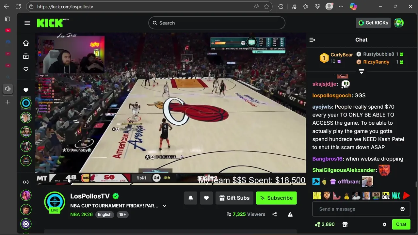The height and width of the screenshot is (235, 418).
Task: Open the Kick hamburger sidebar menu
Action: 27,23
